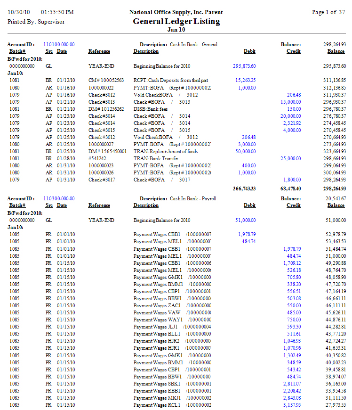Select the 15,000.00 credit for Check #3013
This screenshot has width=352, height=410.
pyautogui.click(x=290, y=102)
